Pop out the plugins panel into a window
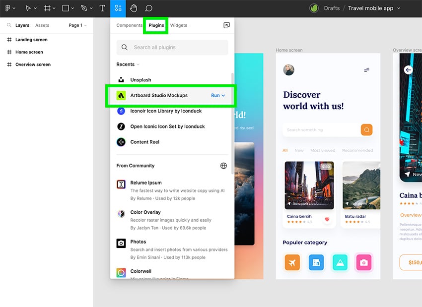 (x=227, y=25)
